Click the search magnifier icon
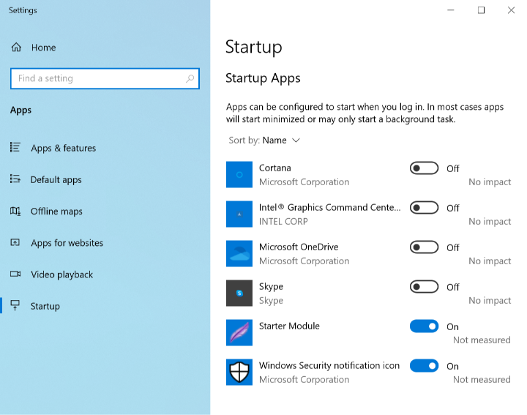This screenshot has width=527, height=415. tap(190, 78)
